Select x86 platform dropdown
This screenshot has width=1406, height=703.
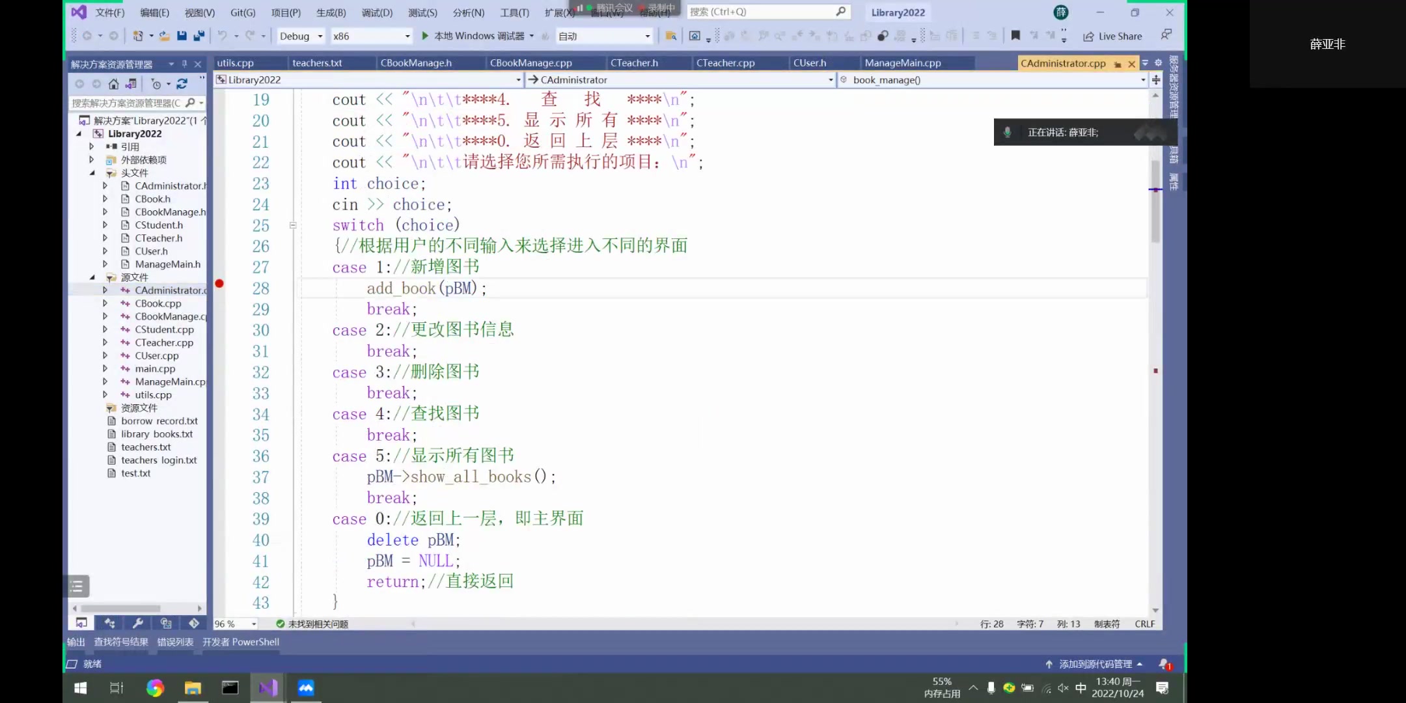coord(372,36)
